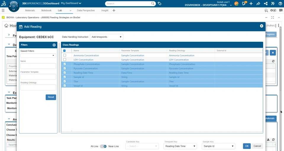Expand the DSSANDBOX tenant dropdown
Image resolution: width=284 pixels, height=151 pixels.
click(231, 5)
